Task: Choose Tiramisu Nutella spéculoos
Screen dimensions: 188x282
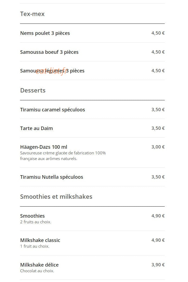Action: pos(92,177)
